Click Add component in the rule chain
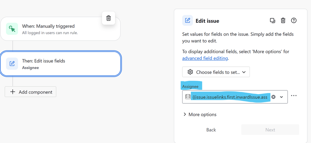This screenshot has height=143, width=311. point(31,92)
